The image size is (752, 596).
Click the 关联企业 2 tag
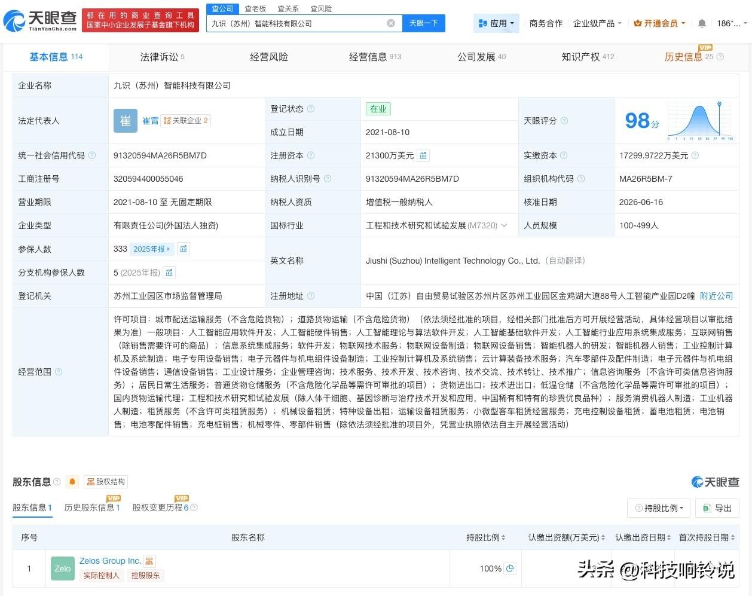click(x=186, y=121)
